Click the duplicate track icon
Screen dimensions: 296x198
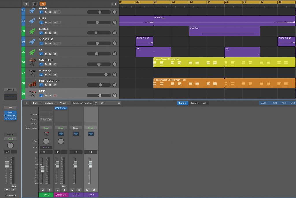coord(35,4)
